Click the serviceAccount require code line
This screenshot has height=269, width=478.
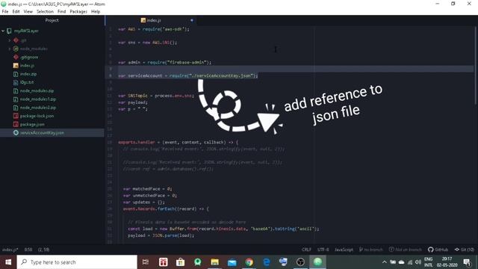click(187, 75)
